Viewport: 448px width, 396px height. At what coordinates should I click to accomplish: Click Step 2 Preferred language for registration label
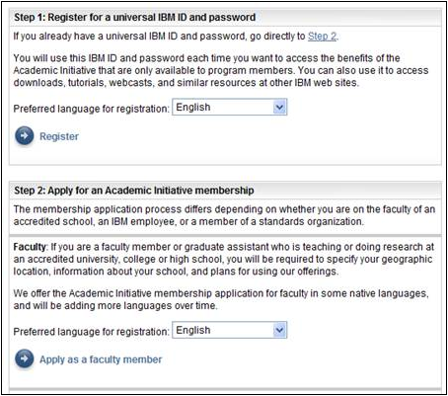[x=91, y=332]
